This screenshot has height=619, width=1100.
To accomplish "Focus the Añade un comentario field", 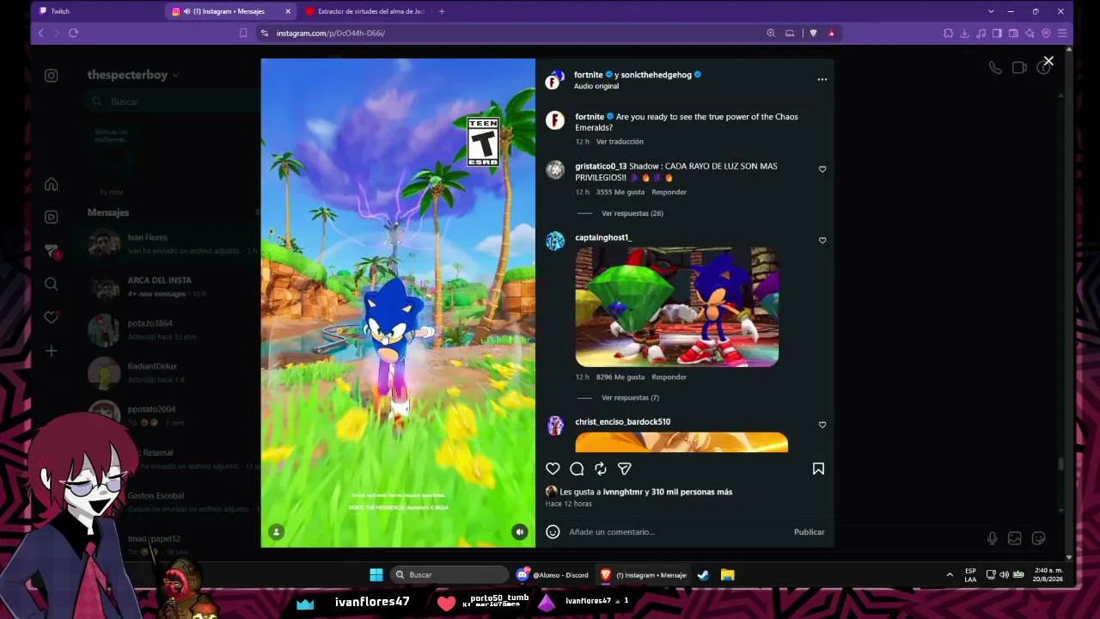I will point(677,532).
